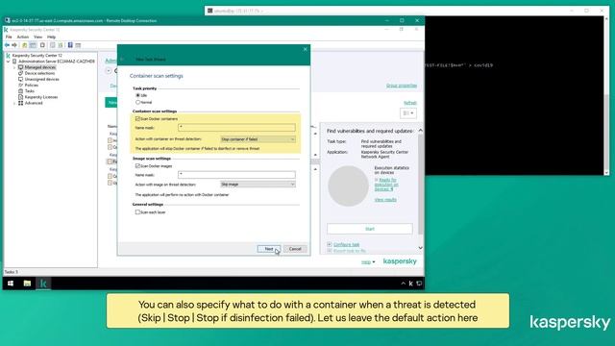Viewport: 615px width, 346px height.
Task: Click the Remote Desktop Connection title bar icon
Action: pos(8,20)
